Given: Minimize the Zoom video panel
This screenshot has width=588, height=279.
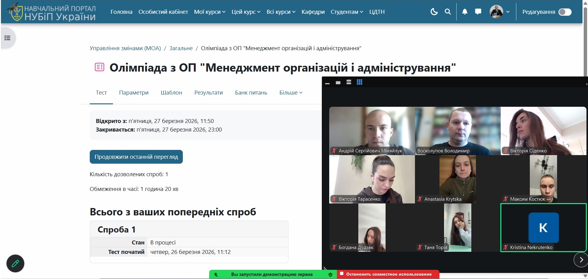Looking at the screenshot, I should point(327,83).
